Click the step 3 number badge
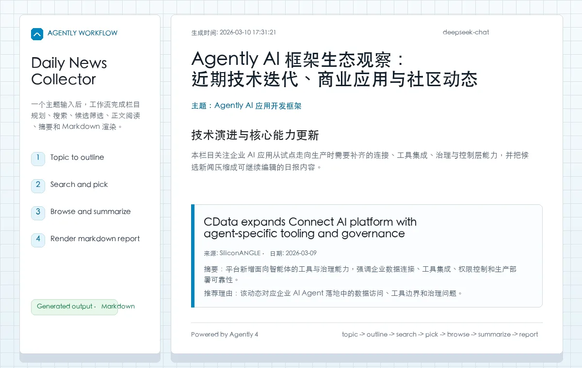 [38, 213]
